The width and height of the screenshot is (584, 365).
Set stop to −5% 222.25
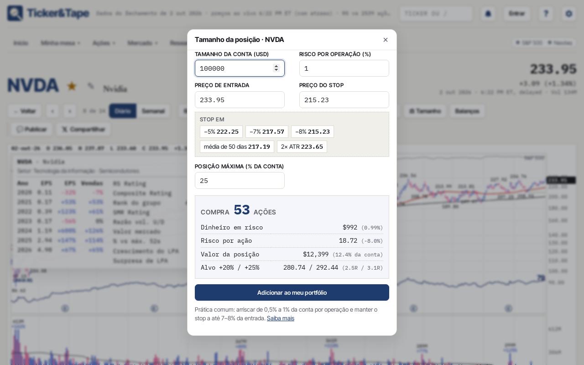tap(221, 132)
